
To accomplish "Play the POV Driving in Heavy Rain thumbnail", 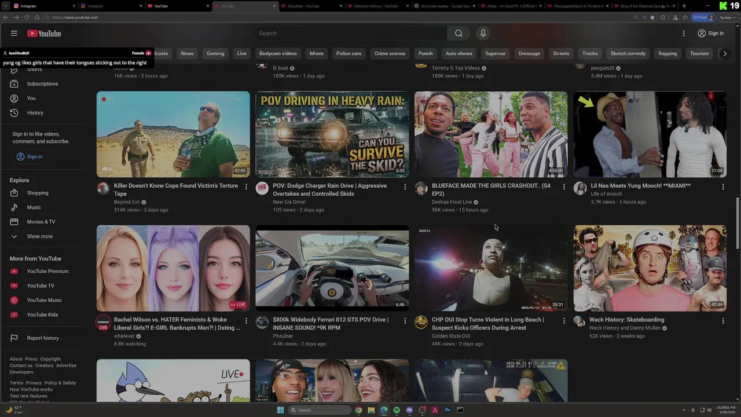I will pyautogui.click(x=332, y=134).
